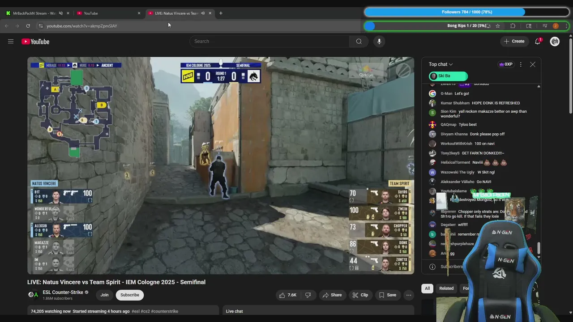Viewport: 573px width, 322px height.
Task: Click the video title text
Action: tap(116, 282)
